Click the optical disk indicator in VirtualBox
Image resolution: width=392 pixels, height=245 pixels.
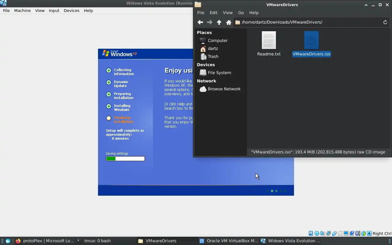coord(317,233)
